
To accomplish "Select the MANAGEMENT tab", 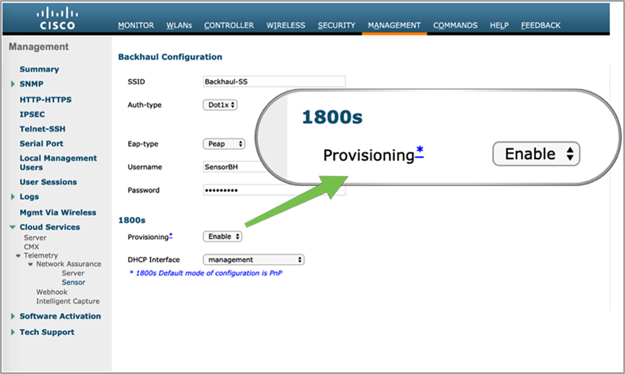I will 394,25.
